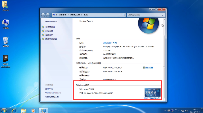Select the Admin folder desktop icon

click(x=5, y=6)
